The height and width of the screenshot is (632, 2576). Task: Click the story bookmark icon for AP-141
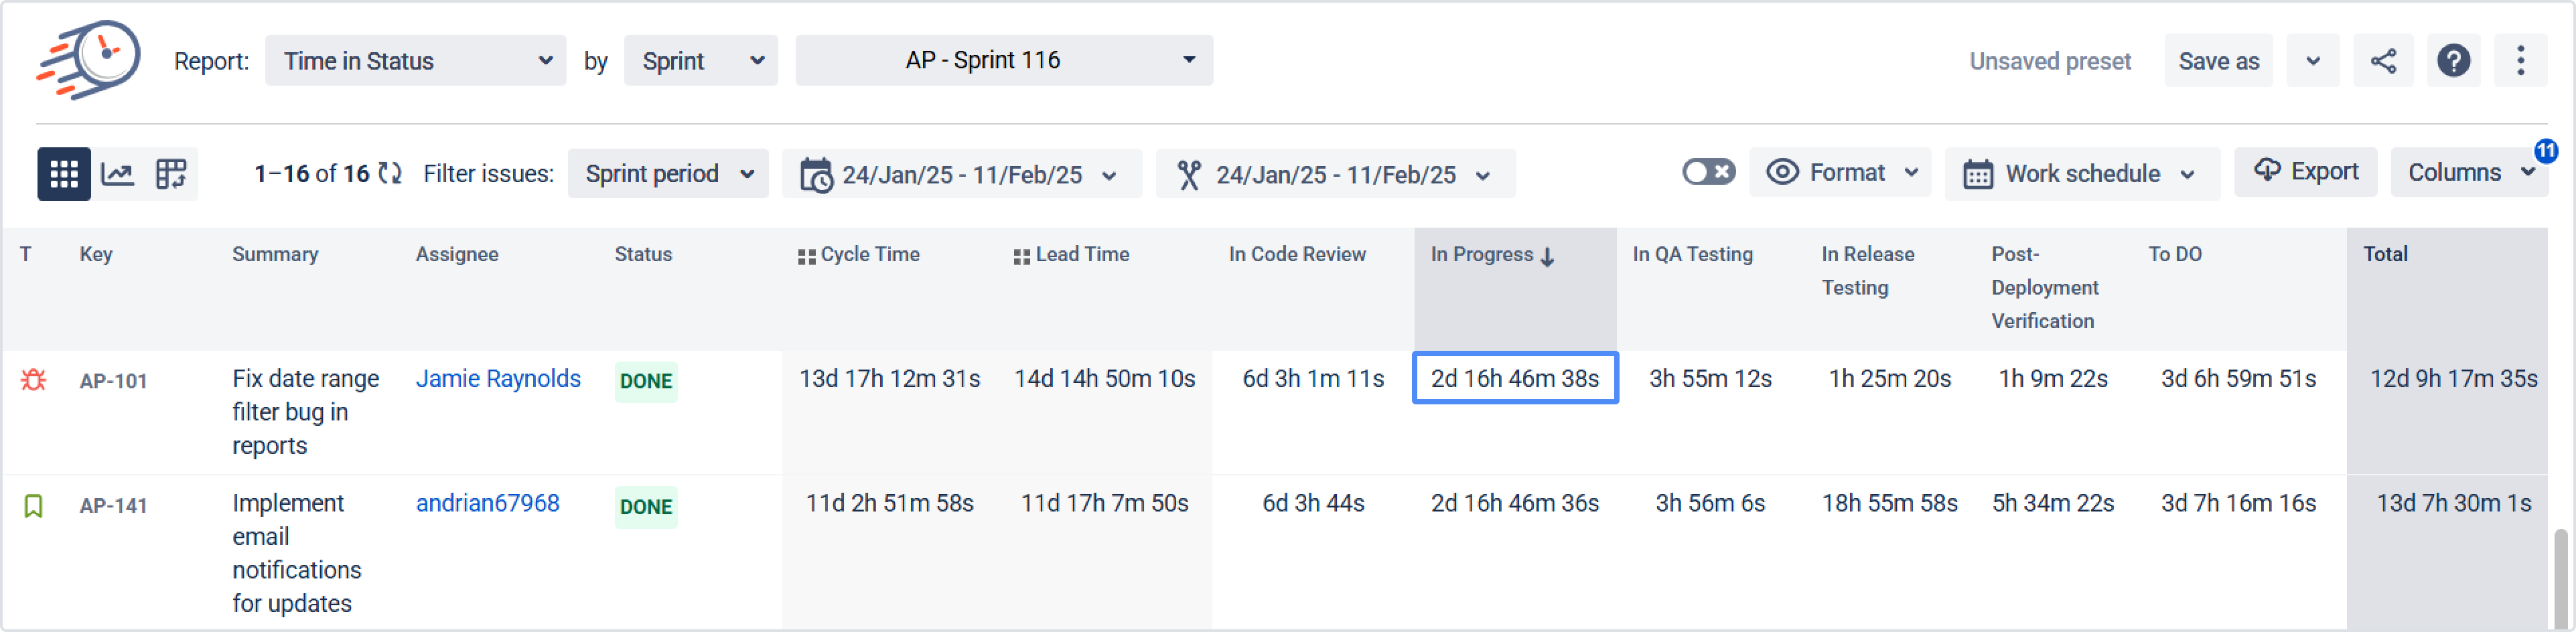tap(33, 506)
